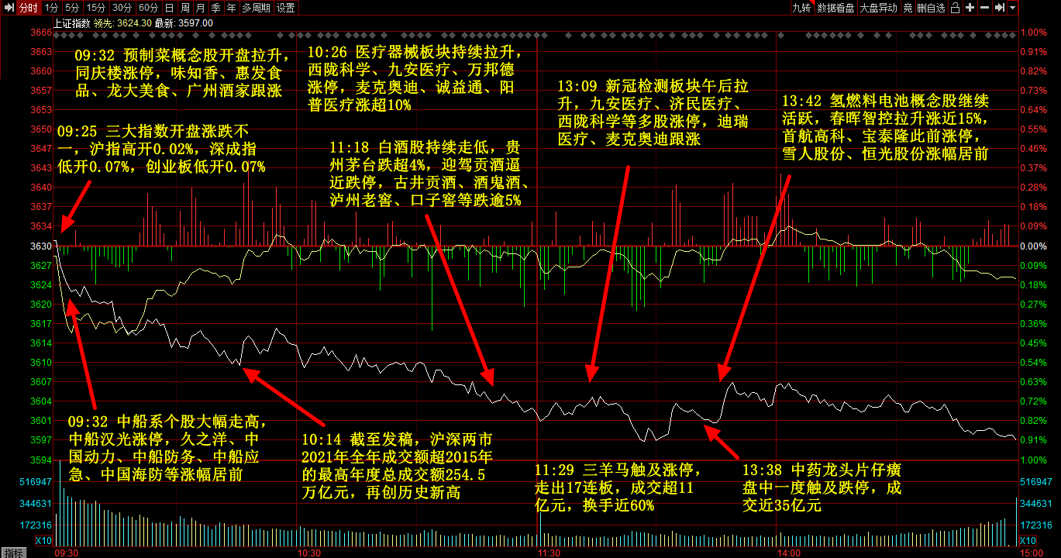The image size is (1061, 558).
Task: Click the 大盘异动 button
Action: pos(878,8)
